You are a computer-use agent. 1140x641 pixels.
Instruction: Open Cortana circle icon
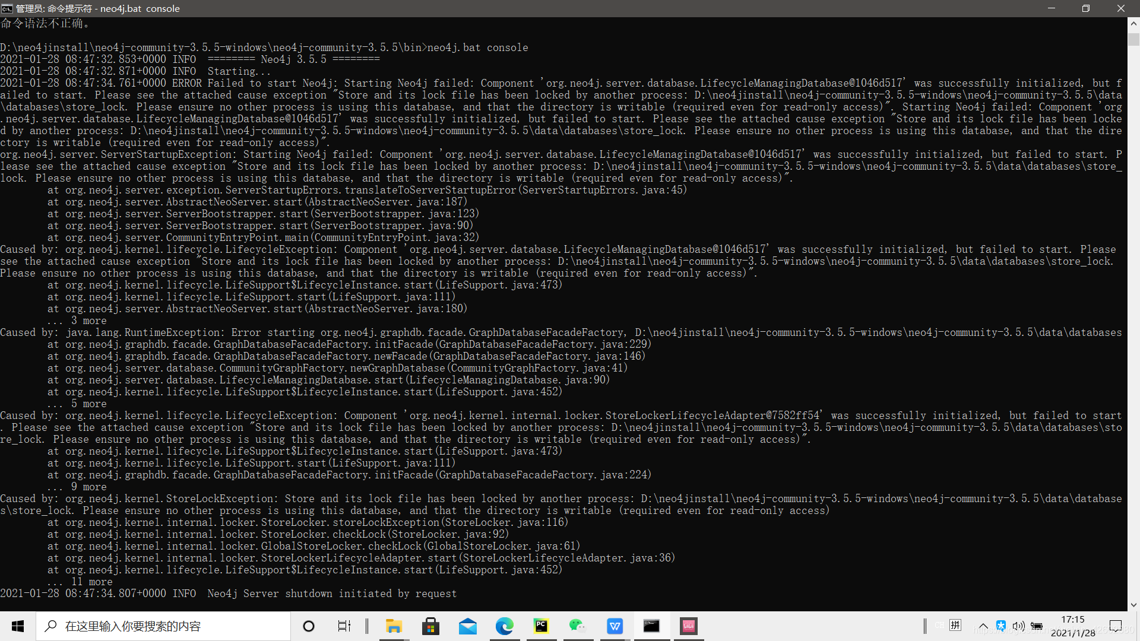click(309, 626)
